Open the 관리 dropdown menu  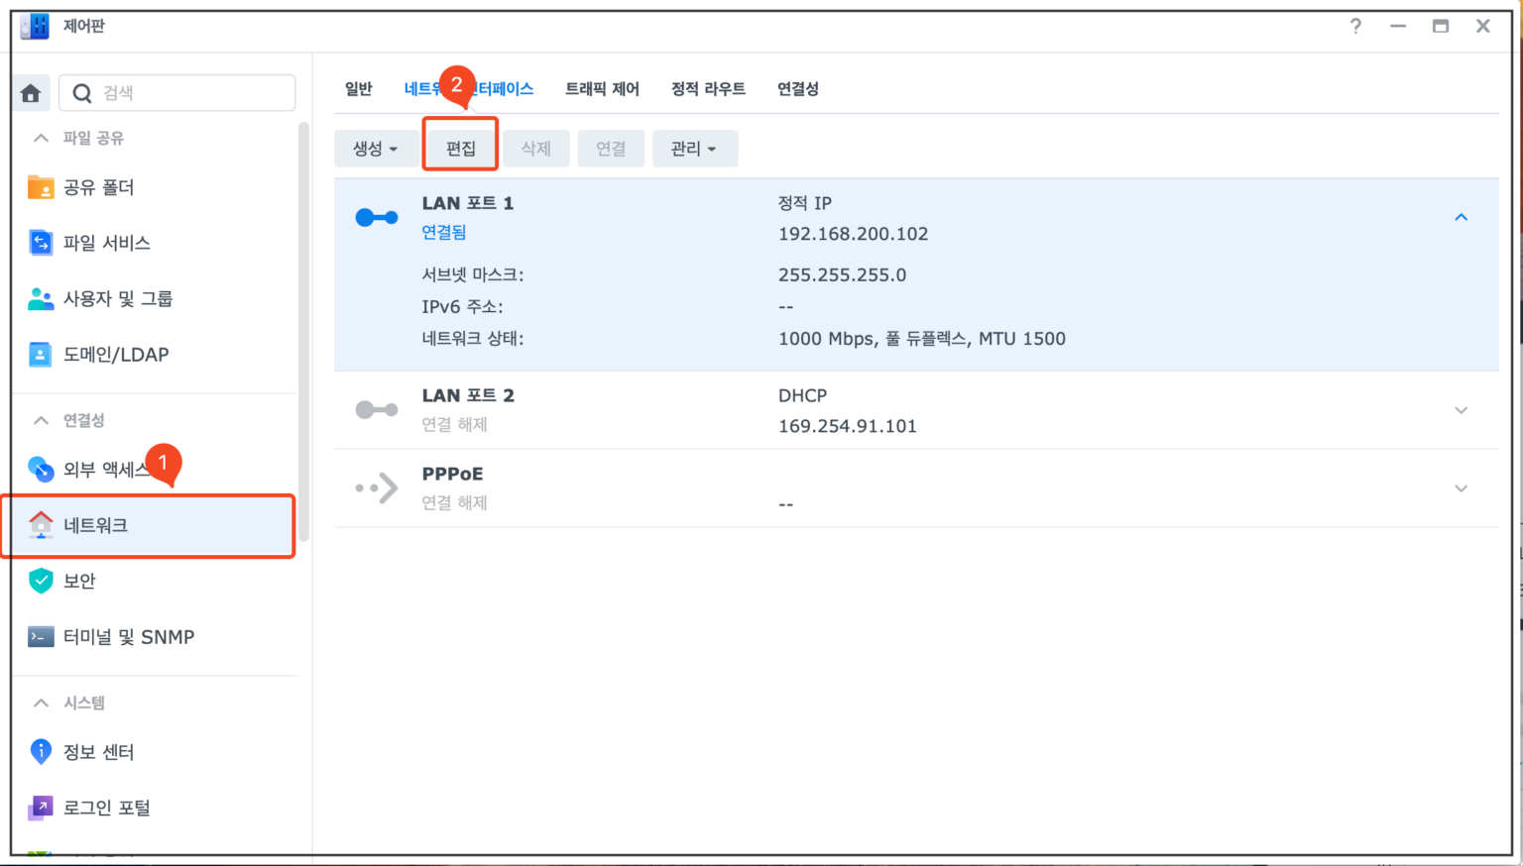(694, 149)
